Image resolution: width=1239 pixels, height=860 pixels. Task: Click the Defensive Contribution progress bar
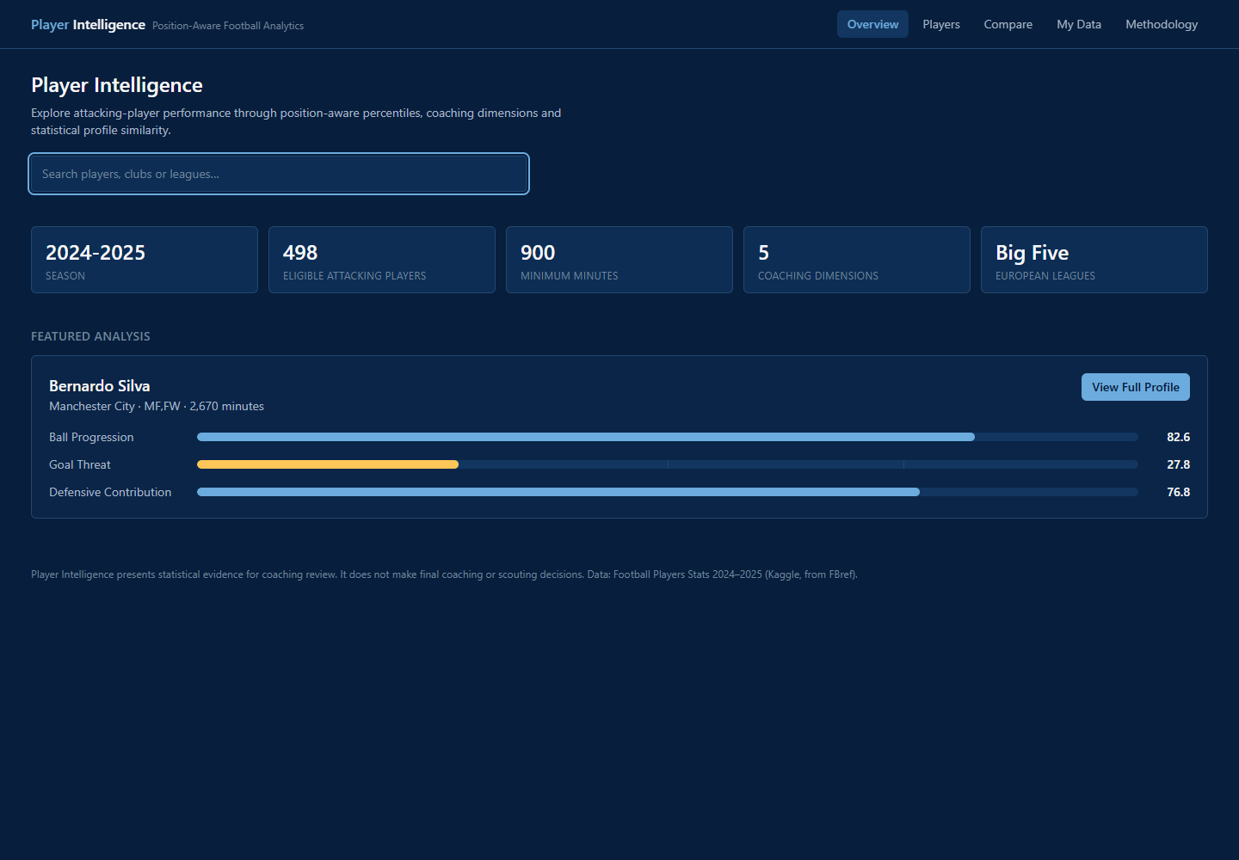[668, 492]
